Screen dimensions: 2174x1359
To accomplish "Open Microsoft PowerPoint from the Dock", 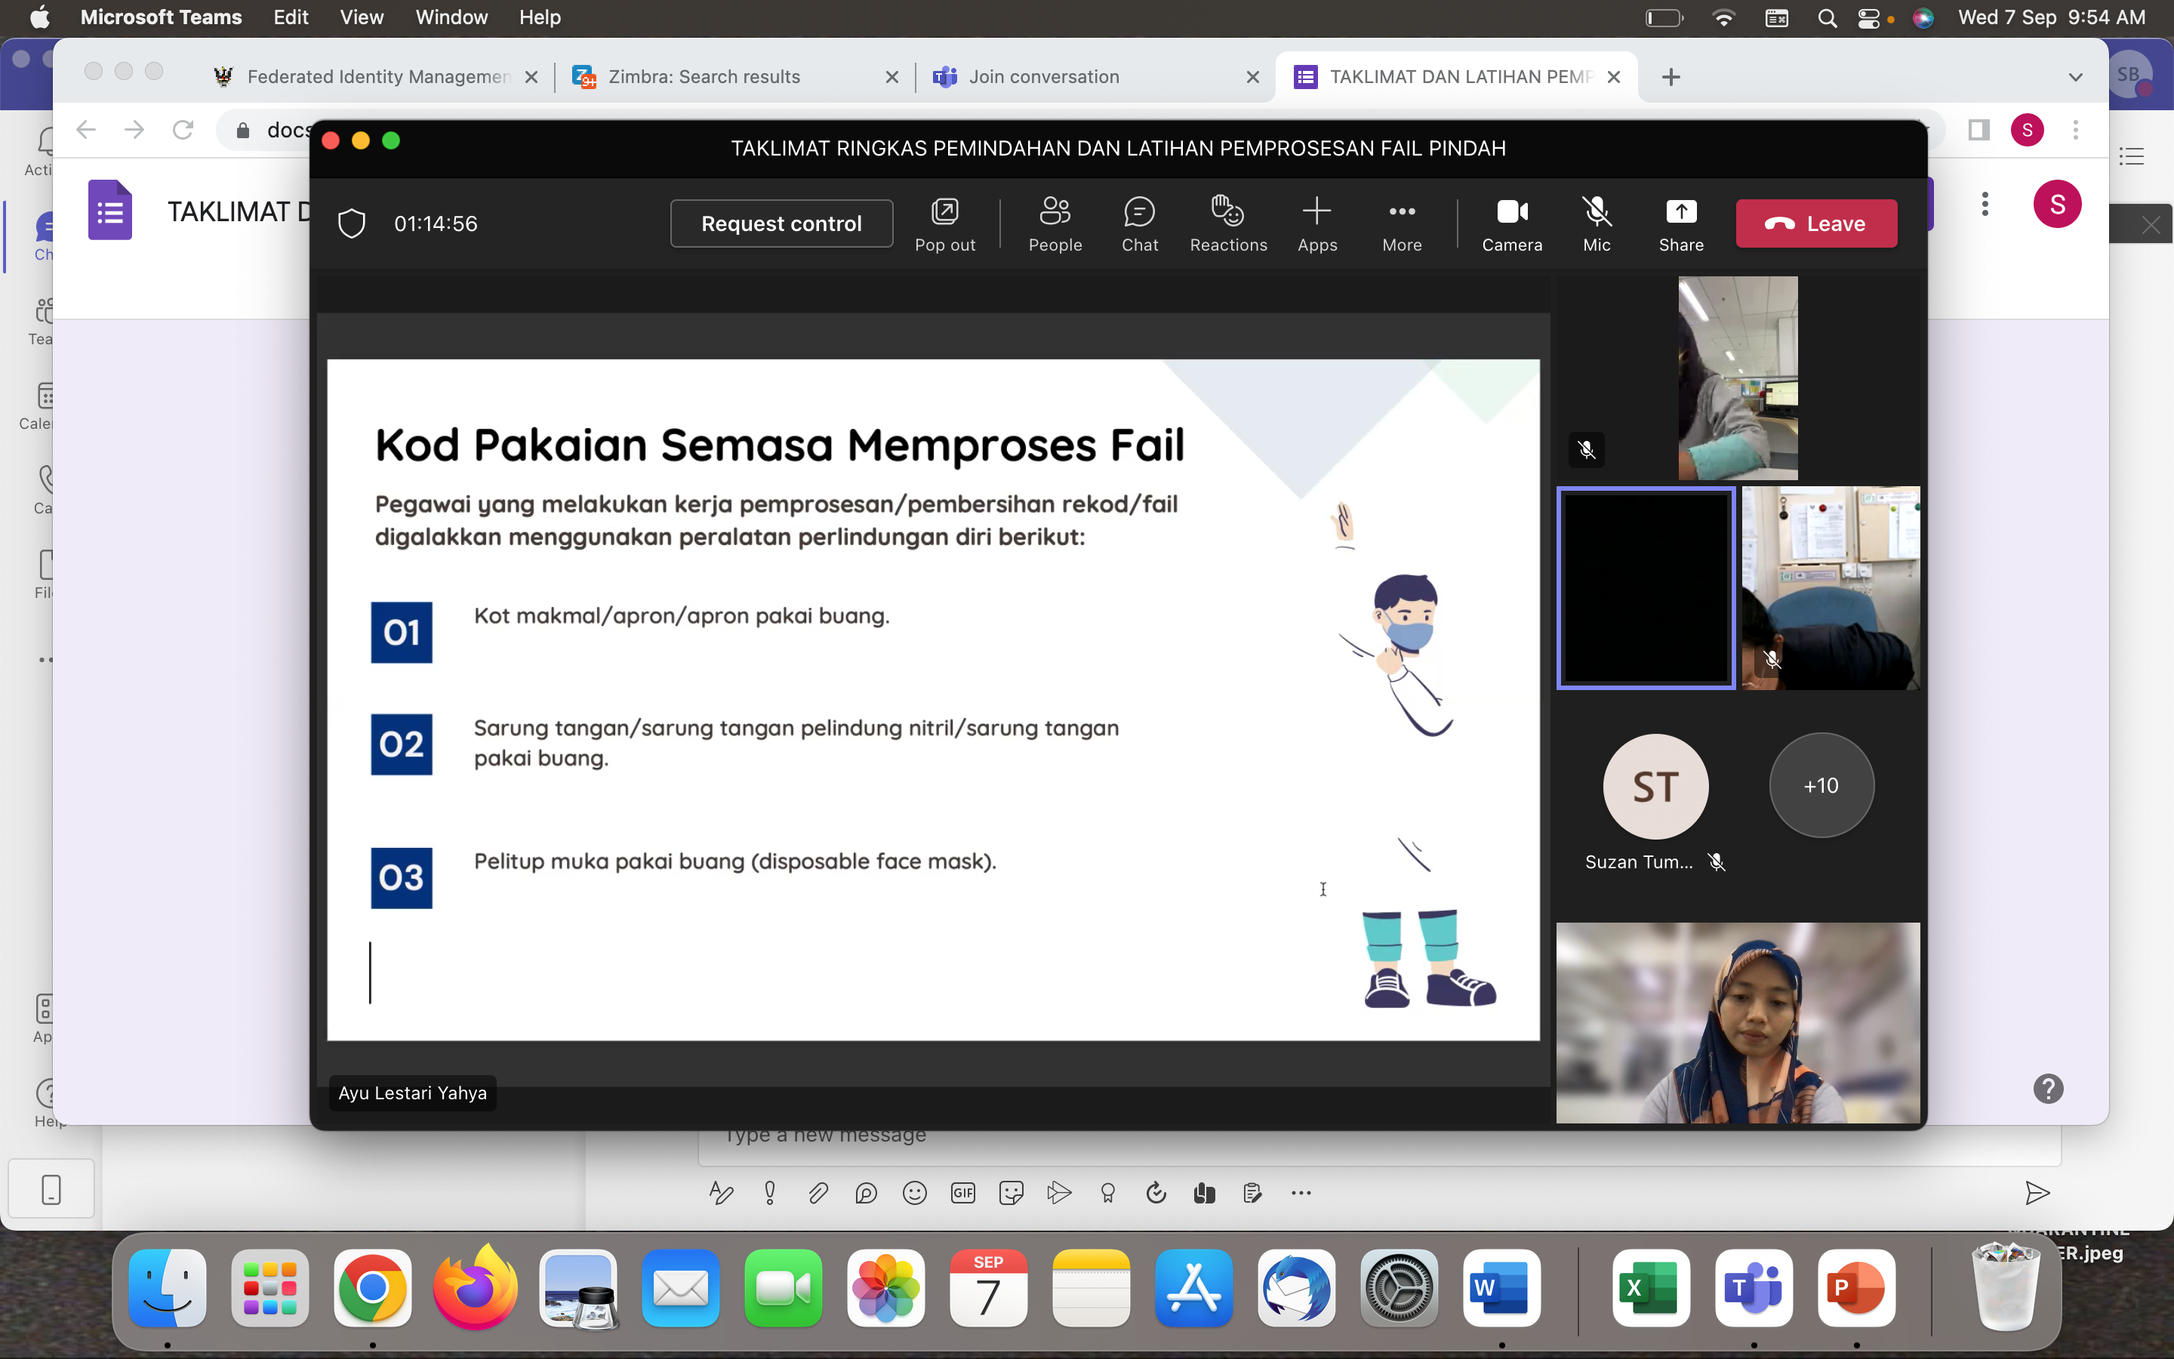I will (1856, 1287).
